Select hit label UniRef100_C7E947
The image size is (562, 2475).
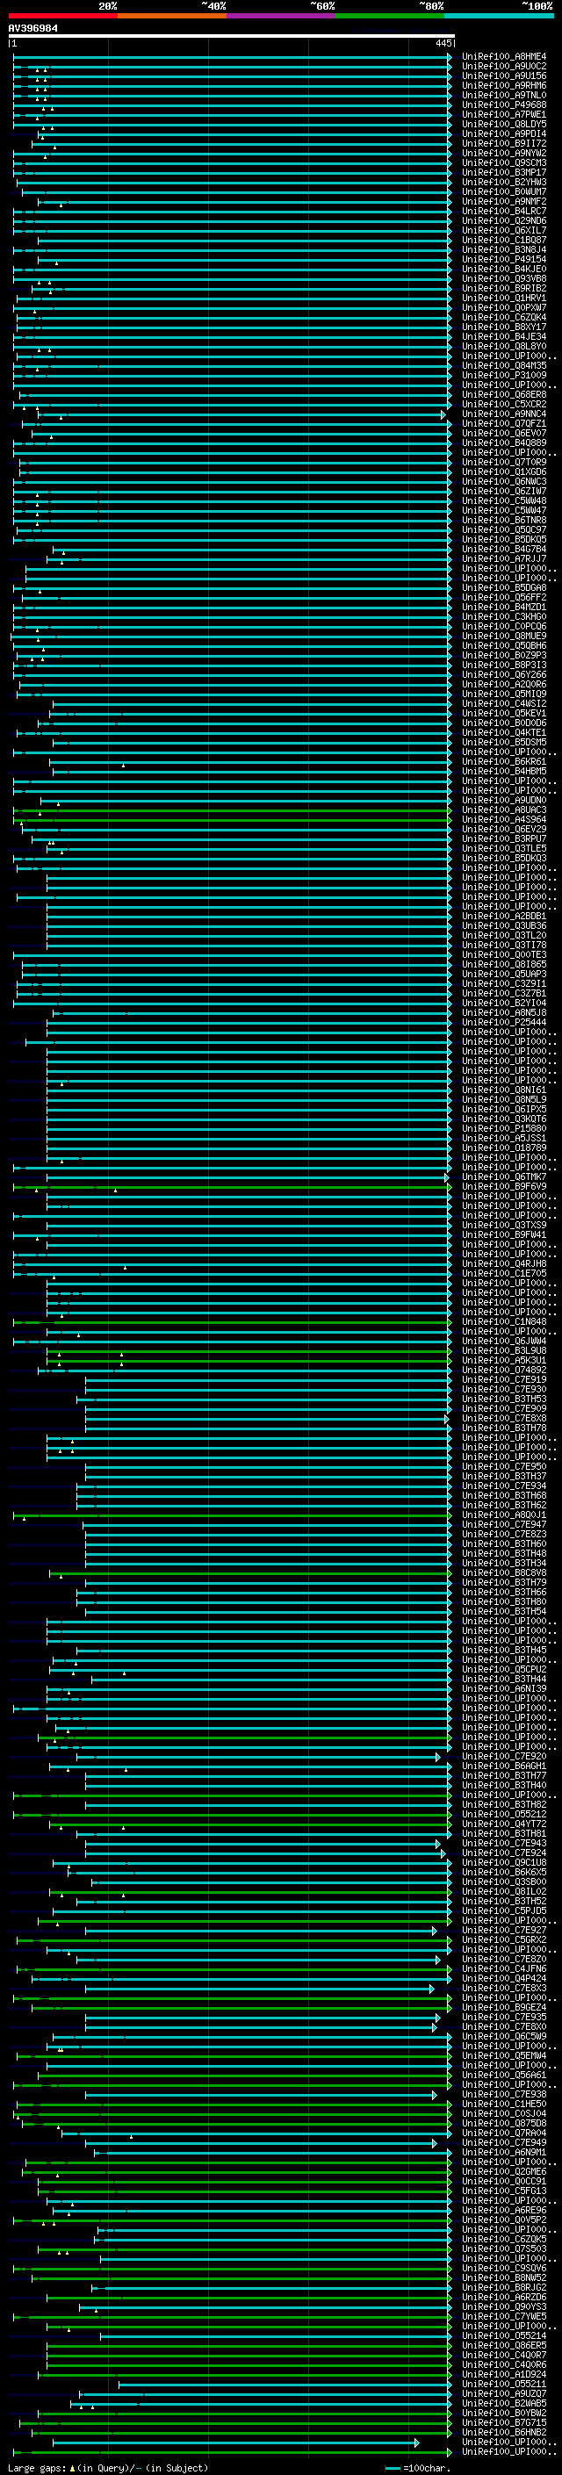pyautogui.click(x=504, y=1526)
